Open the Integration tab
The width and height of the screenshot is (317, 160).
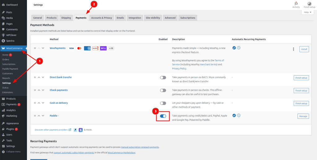[135, 18]
